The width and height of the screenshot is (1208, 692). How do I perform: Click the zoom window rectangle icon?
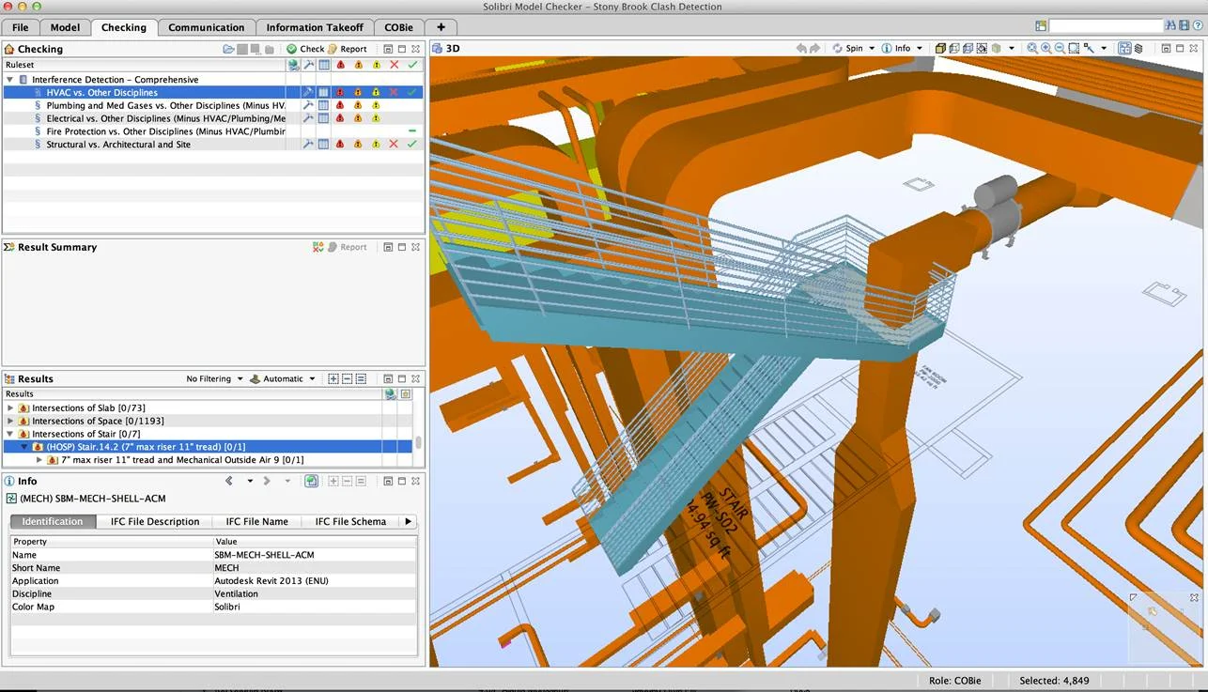[1074, 48]
